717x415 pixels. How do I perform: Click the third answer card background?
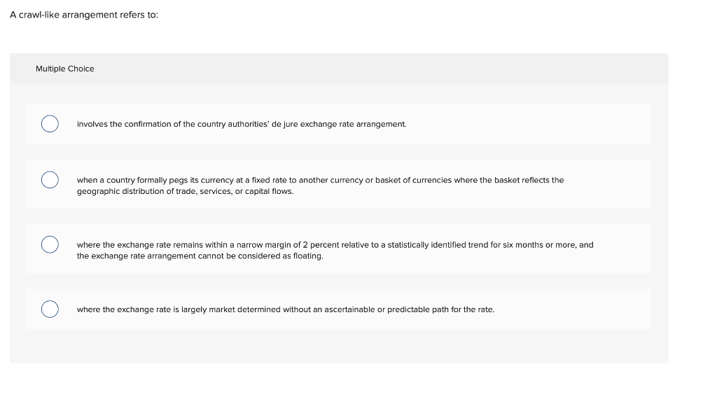click(x=338, y=248)
